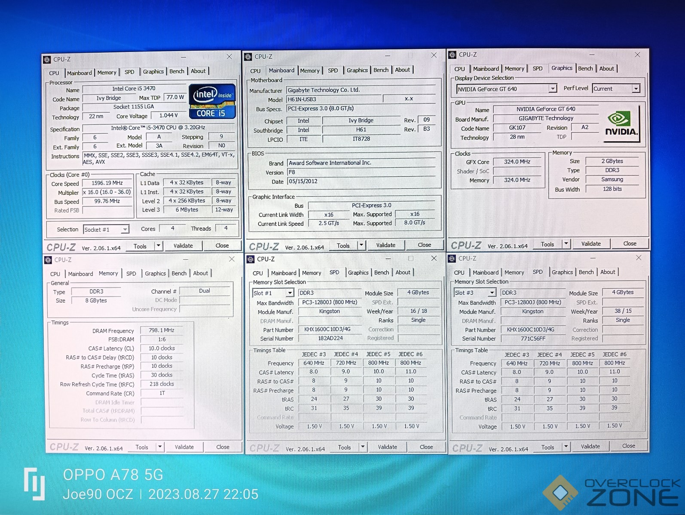
Task: Click the memory Size value 8 GBytes
Action: 96,300
